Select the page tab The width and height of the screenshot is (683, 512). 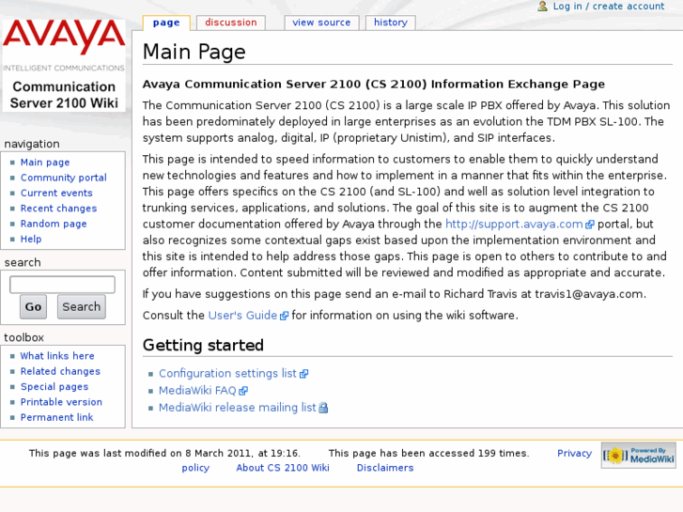[x=166, y=23]
